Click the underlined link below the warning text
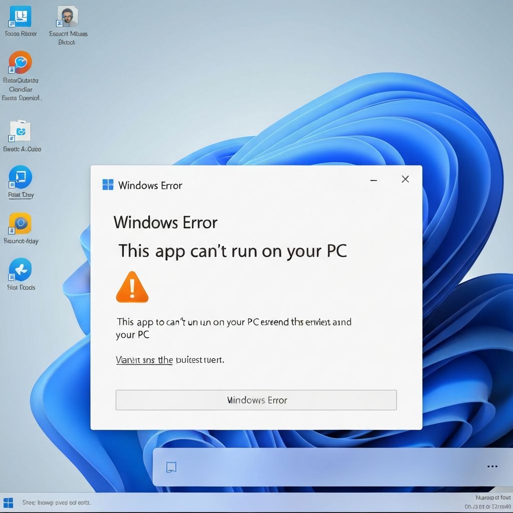Screen dimensions: 513x513 pos(144,360)
